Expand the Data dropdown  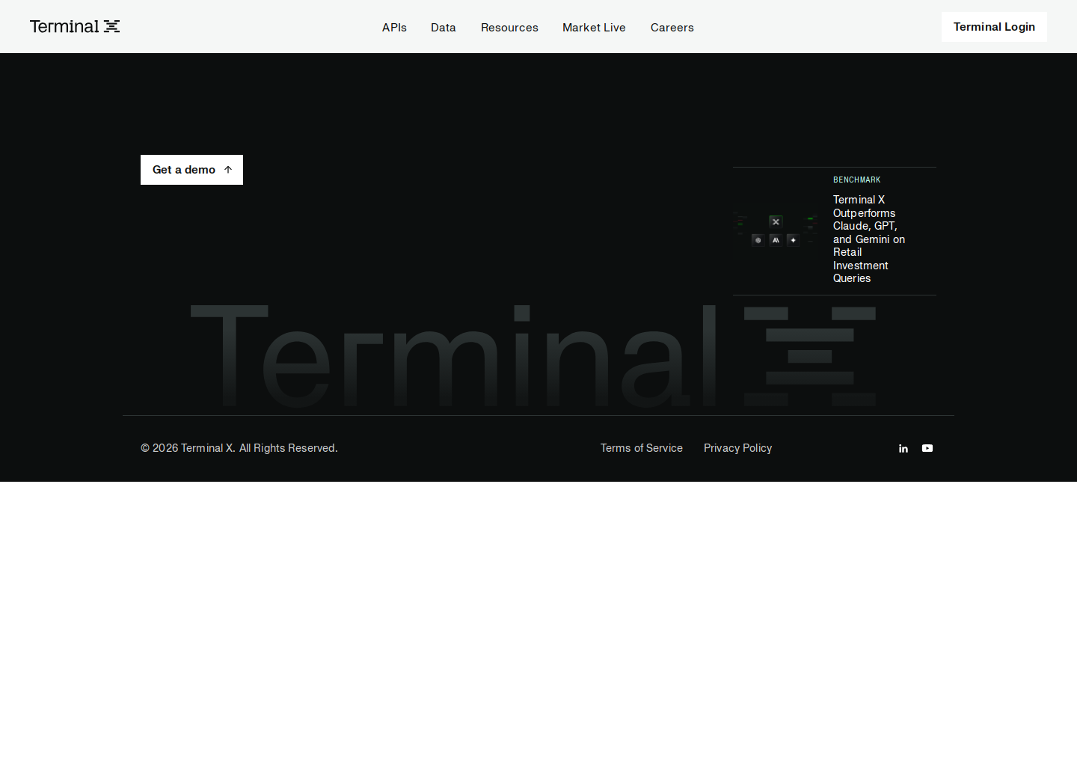(x=443, y=27)
